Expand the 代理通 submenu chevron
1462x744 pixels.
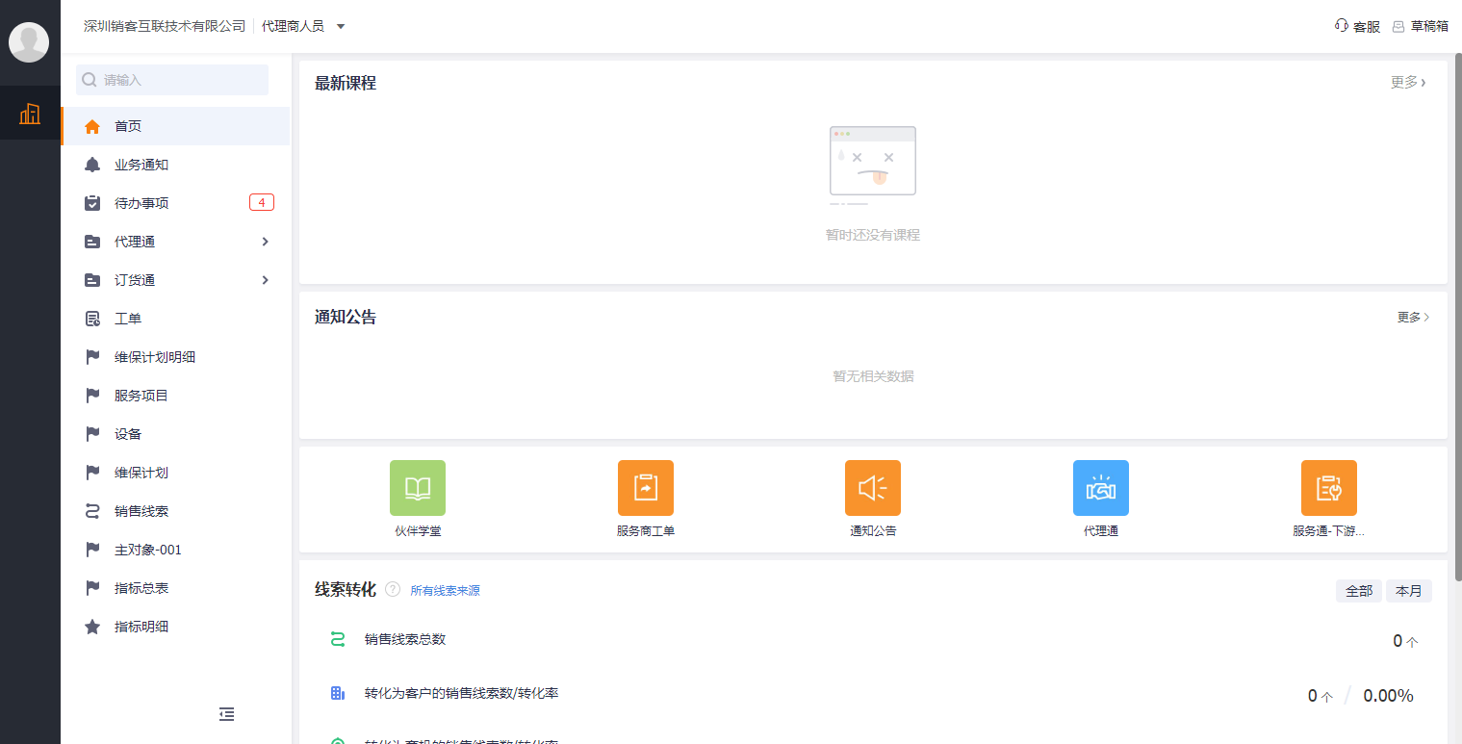pyautogui.click(x=266, y=242)
